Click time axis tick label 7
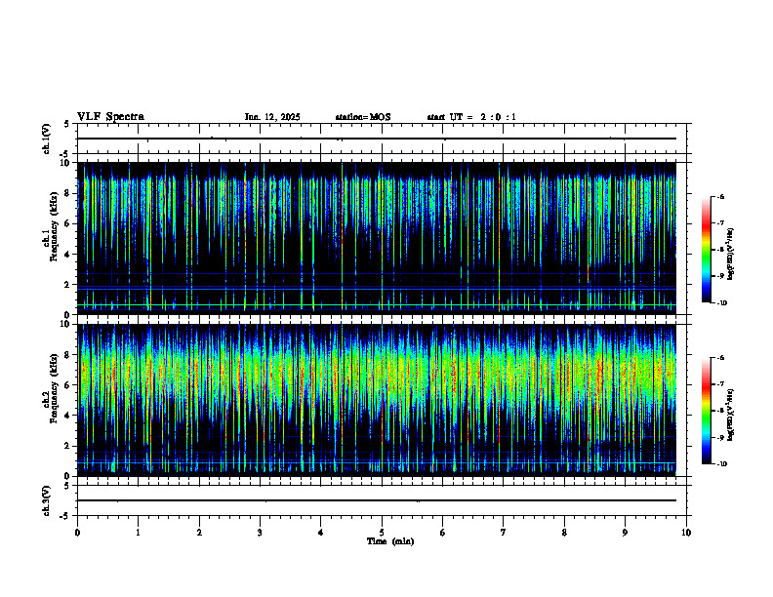This screenshot has width=773, height=597. pos(503,533)
